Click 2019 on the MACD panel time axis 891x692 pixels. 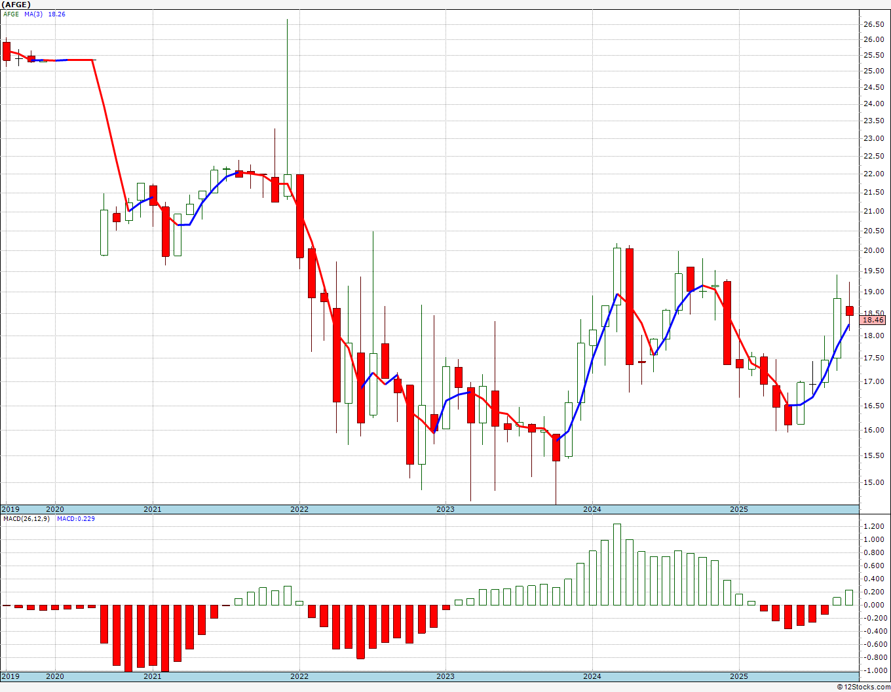(10, 676)
